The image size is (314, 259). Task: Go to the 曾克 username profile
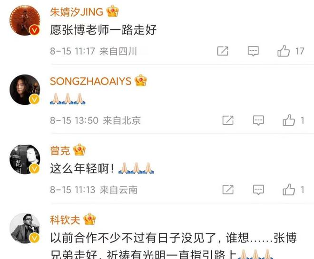point(60,150)
